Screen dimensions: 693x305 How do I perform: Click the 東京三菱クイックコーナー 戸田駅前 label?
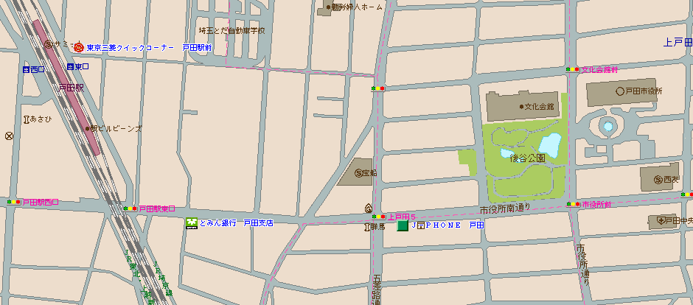click(x=149, y=47)
